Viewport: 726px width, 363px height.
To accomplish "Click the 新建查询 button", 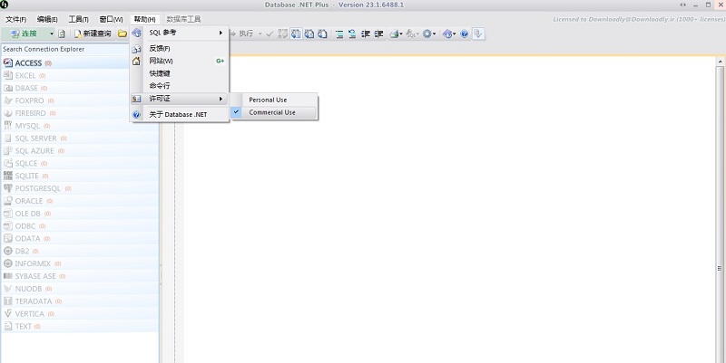I will (92, 33).
